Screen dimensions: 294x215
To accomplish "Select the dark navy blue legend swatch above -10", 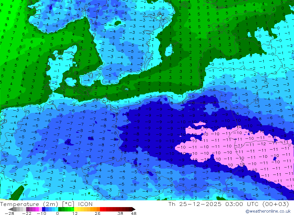I will point(44,209).
